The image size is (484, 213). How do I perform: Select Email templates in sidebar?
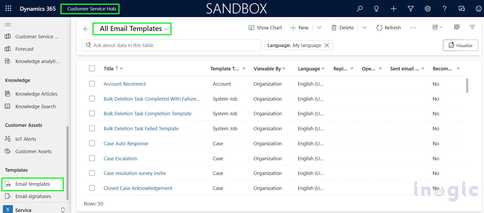33,184
